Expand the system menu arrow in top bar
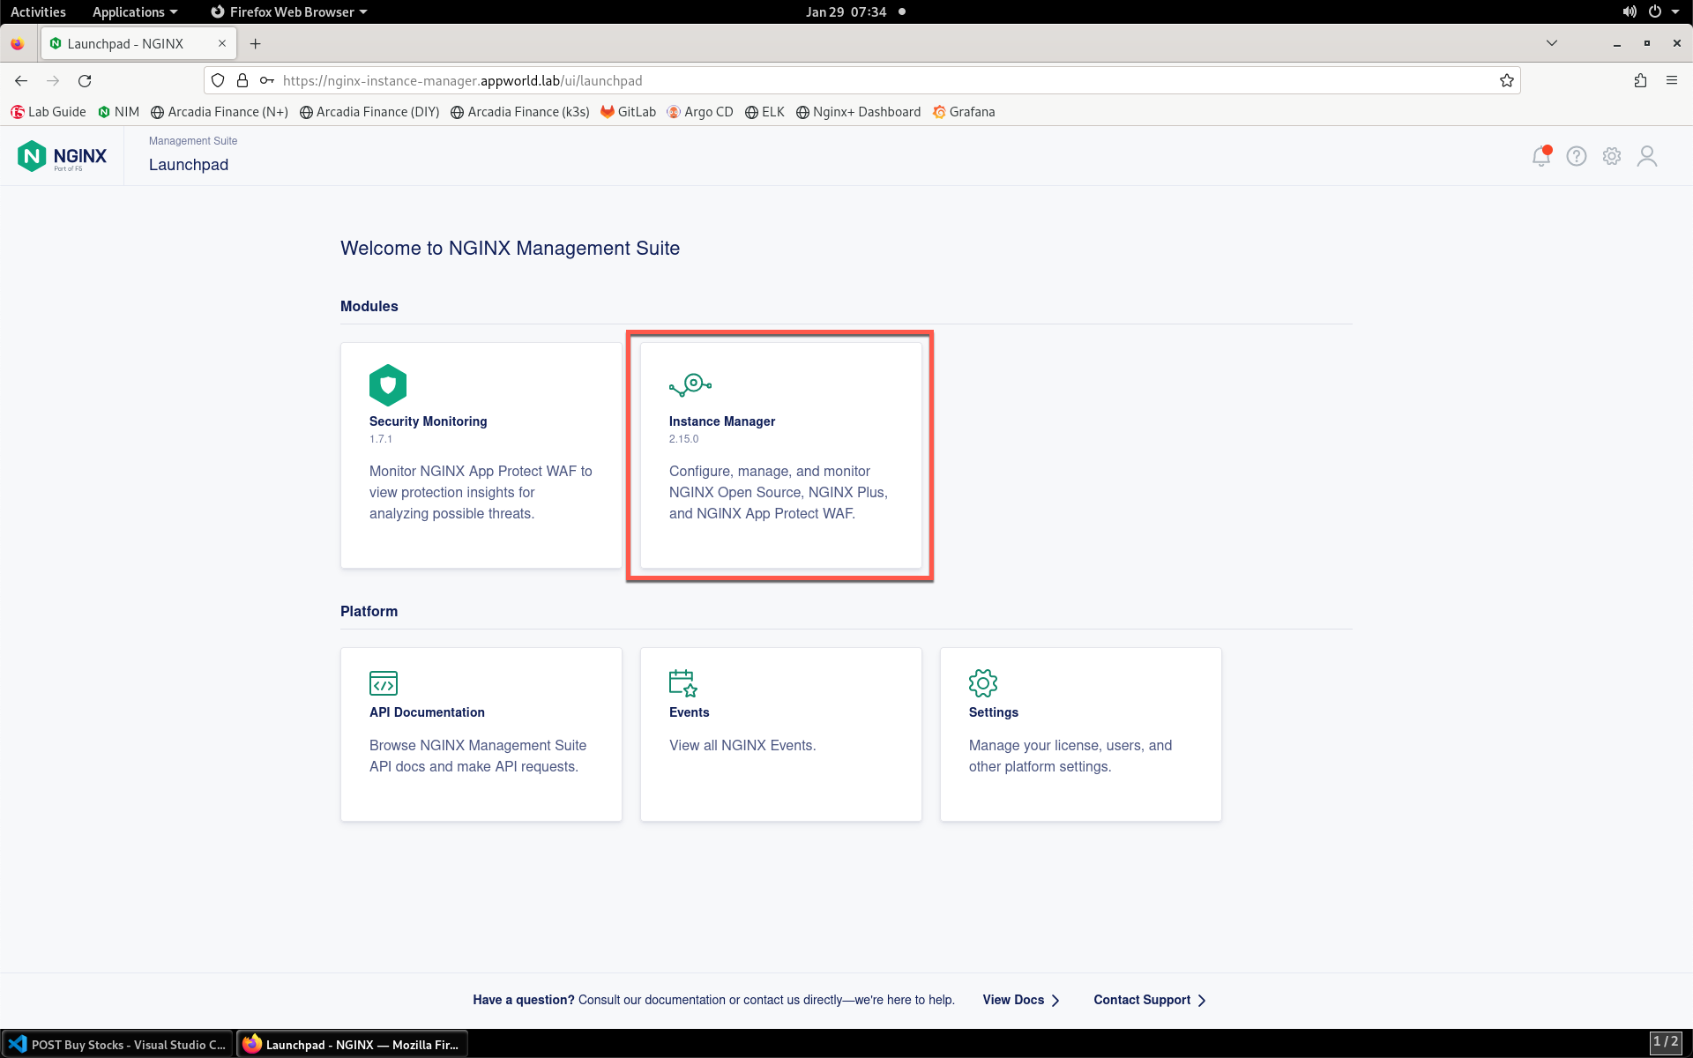The image size is (1693, 1058). [1675, 11]
